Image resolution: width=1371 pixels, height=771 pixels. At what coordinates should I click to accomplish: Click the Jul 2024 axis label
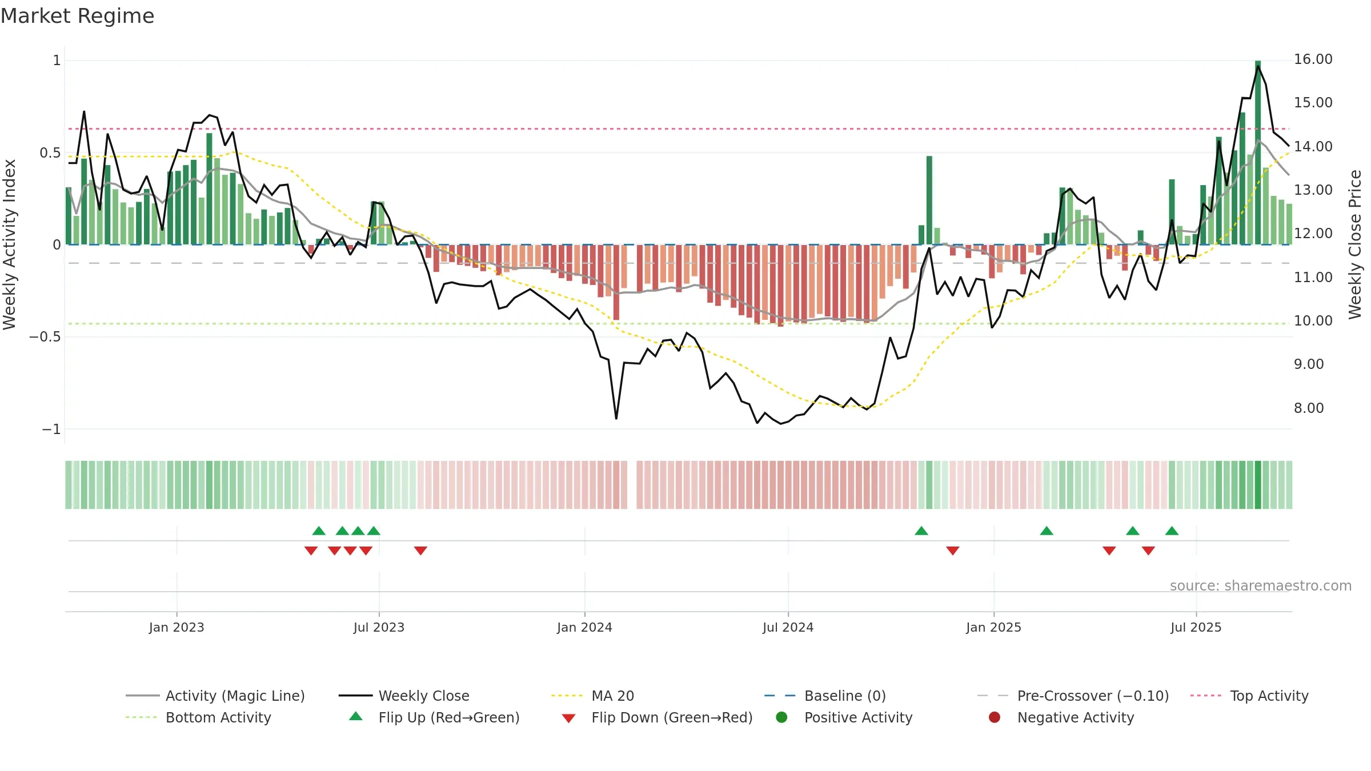coord(788,627)
